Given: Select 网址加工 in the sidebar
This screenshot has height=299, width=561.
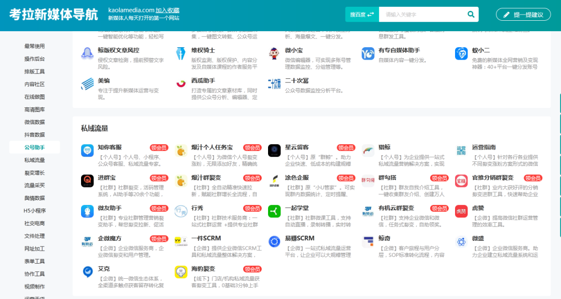Looking at the screenshot, I should pyautogui.click(x=35, y=249).
